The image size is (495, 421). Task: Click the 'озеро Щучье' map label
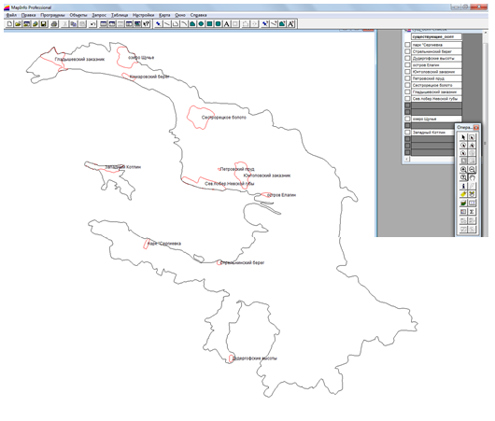141,58
